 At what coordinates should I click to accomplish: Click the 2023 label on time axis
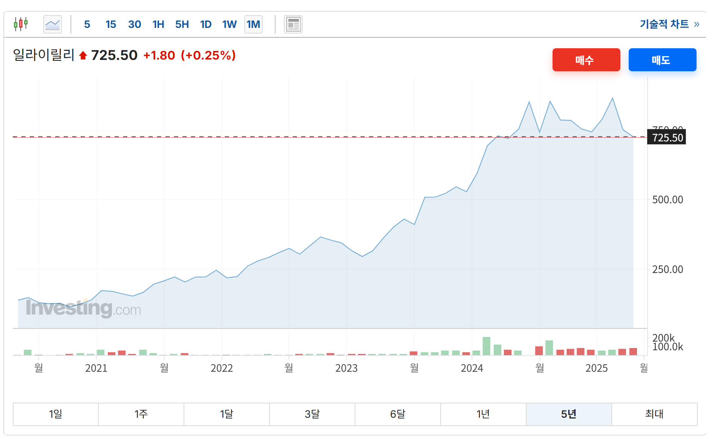coord(346,368)
